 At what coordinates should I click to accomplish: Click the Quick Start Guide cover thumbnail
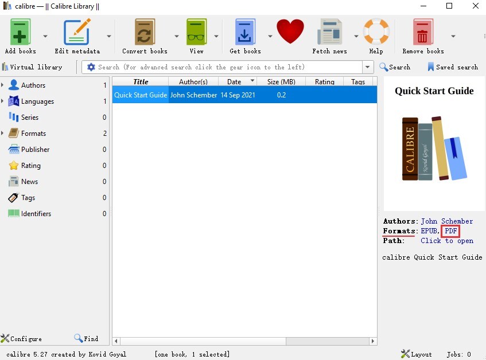pos(434,144)
